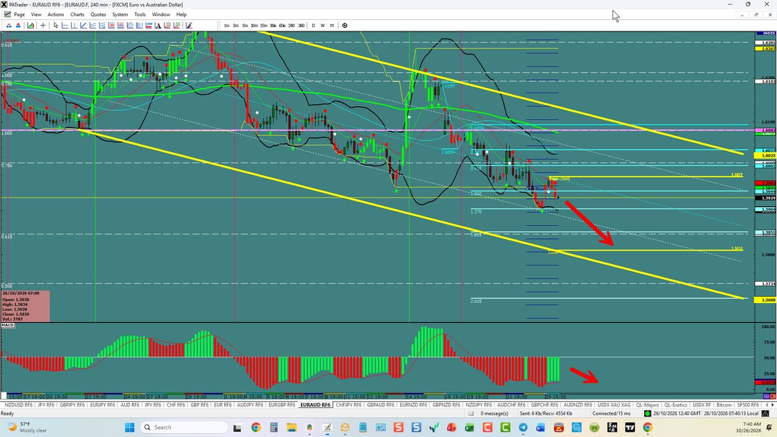Open the Telegram taskbar icon
777x437 pixels.
click(x=523, y=427)
